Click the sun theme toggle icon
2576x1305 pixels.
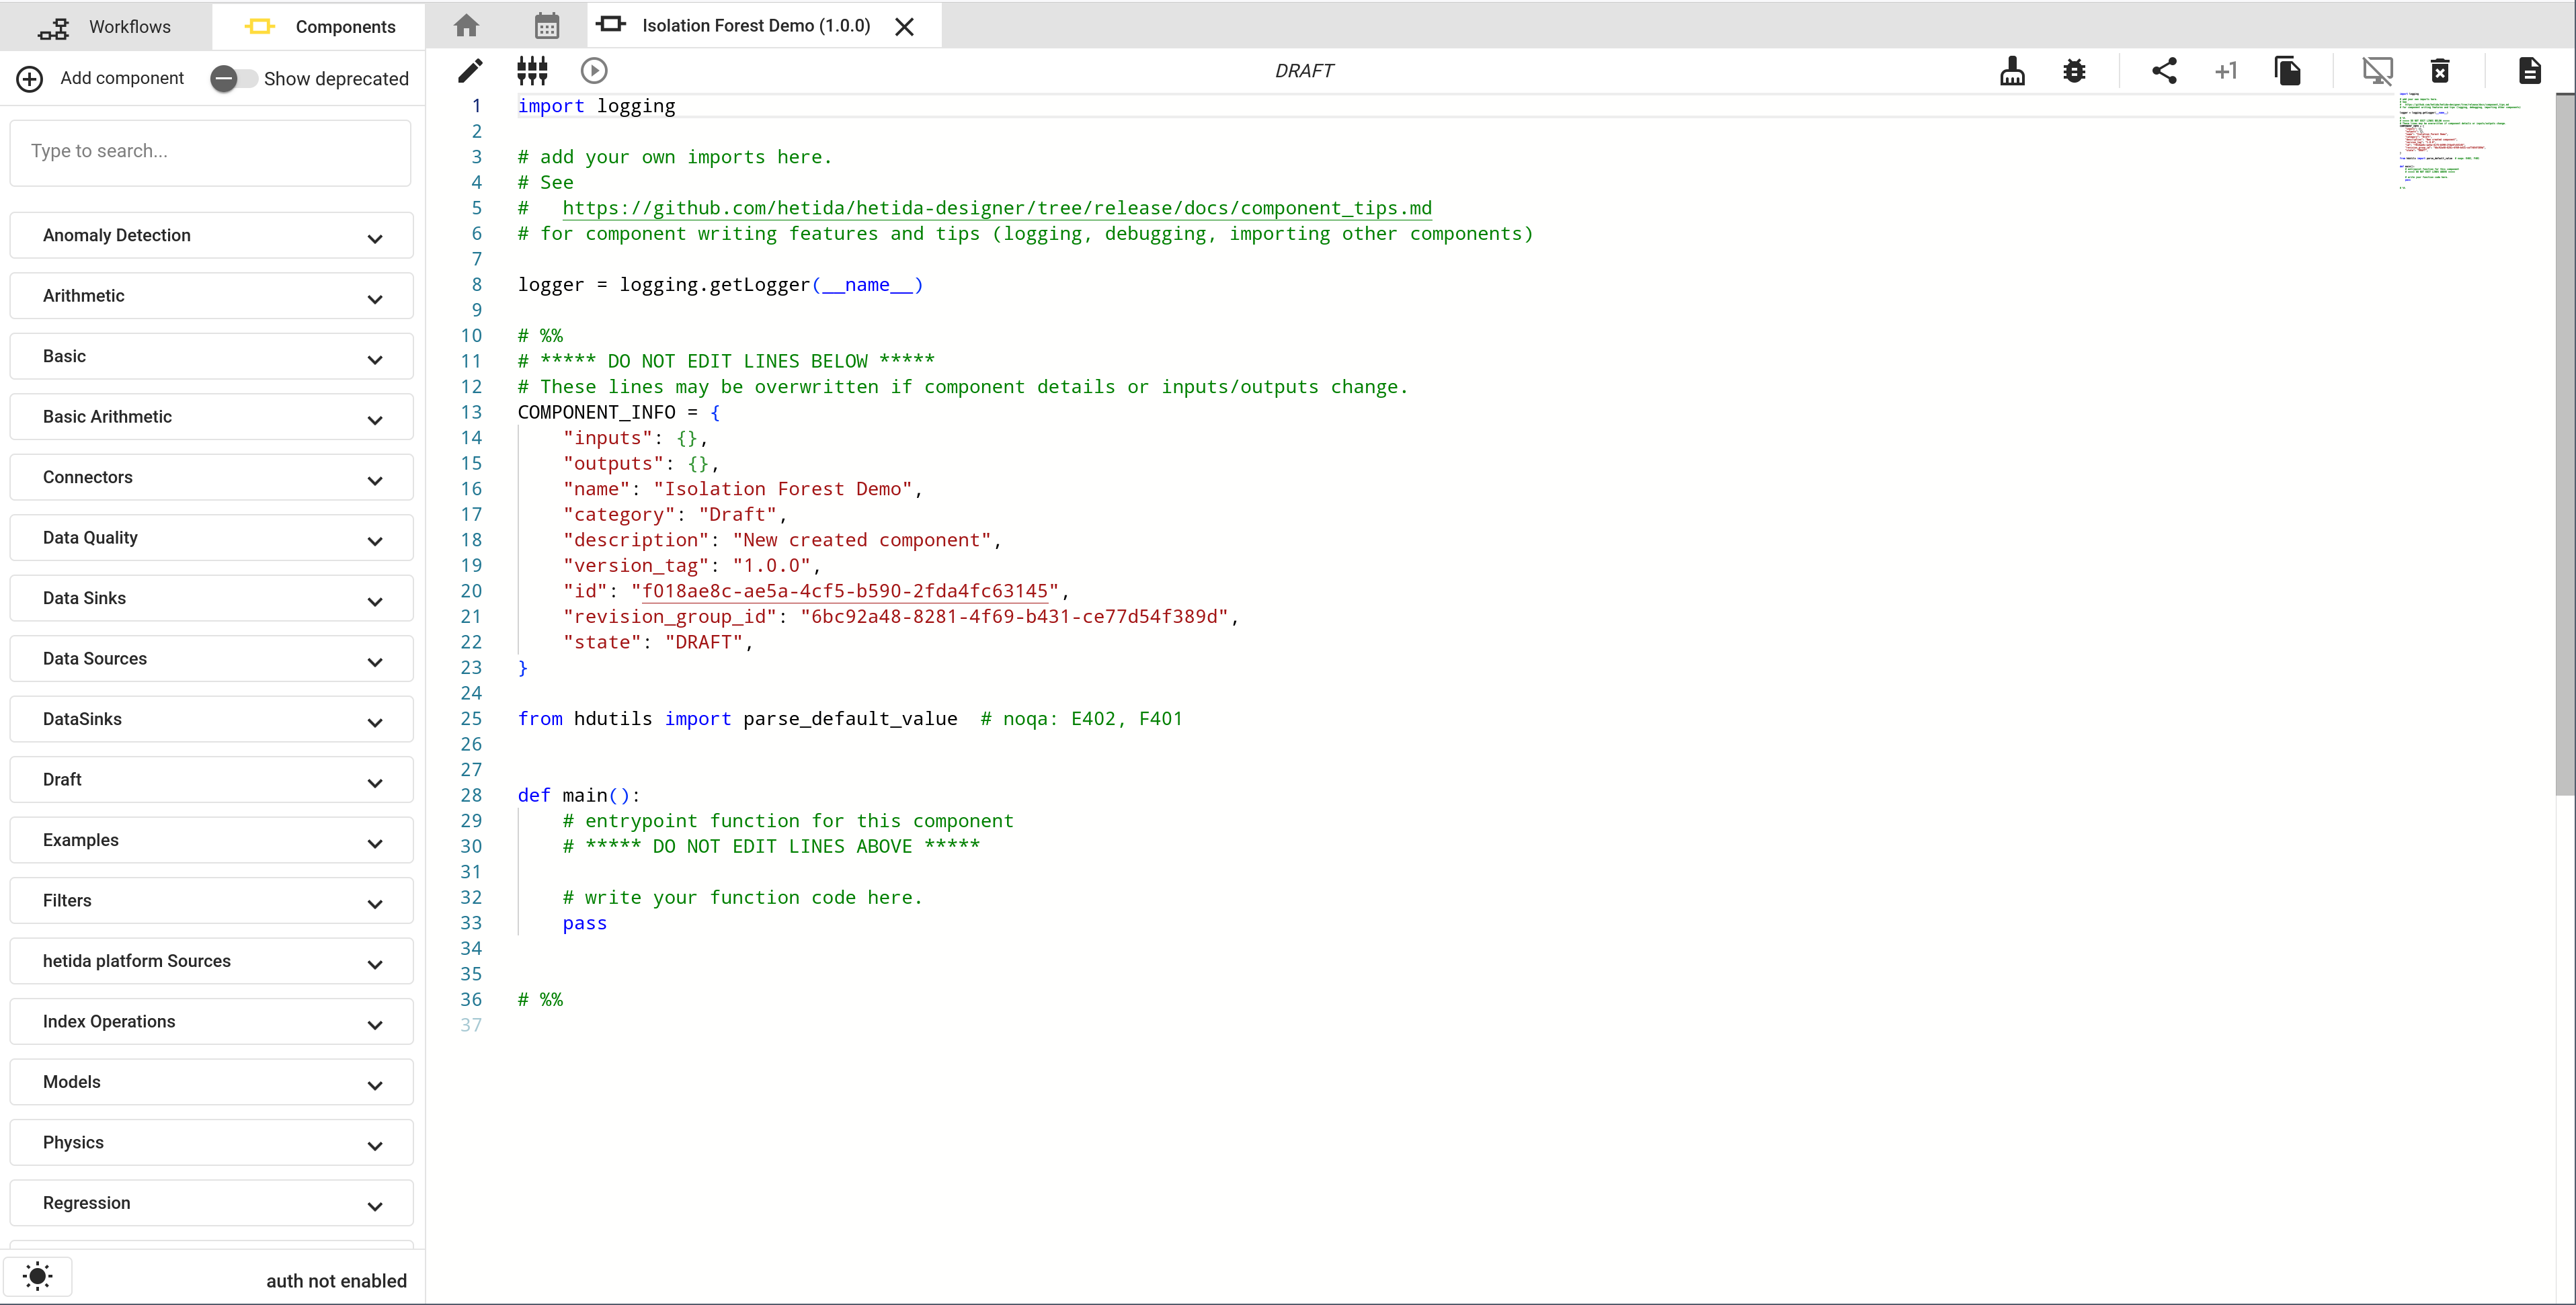[x=37, y=1276]
